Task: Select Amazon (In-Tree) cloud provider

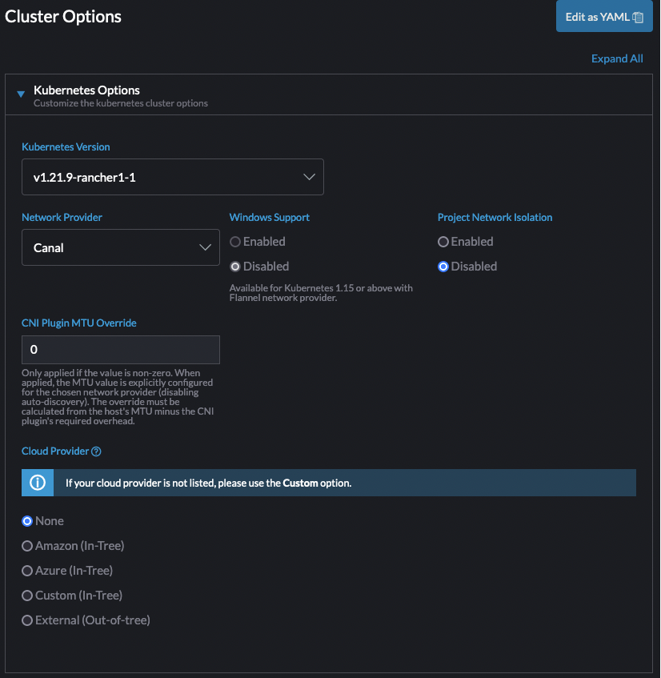Action: tap(26, 545)
